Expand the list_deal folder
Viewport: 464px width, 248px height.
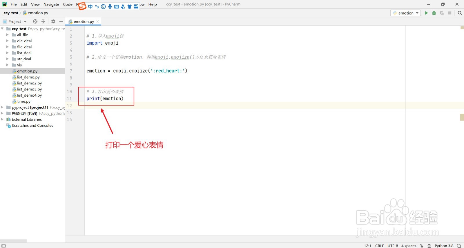(x=8, y=53)
